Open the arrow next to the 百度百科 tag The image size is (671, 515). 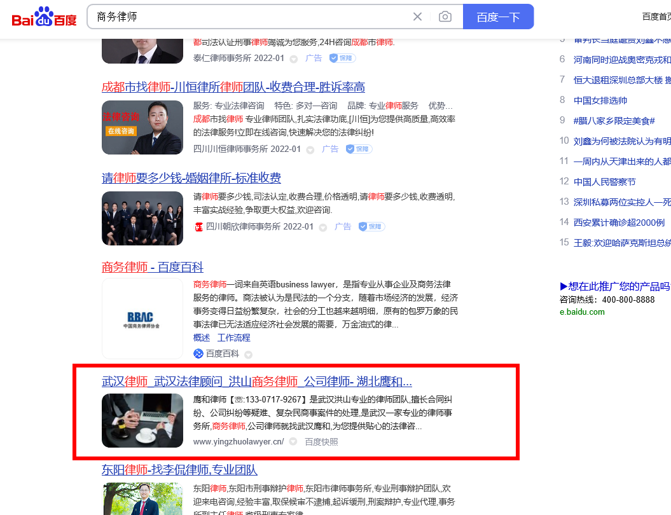(x=248, y=354)
